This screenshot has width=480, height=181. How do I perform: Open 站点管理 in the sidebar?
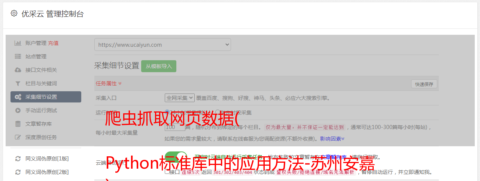click(x=36, y=56)
